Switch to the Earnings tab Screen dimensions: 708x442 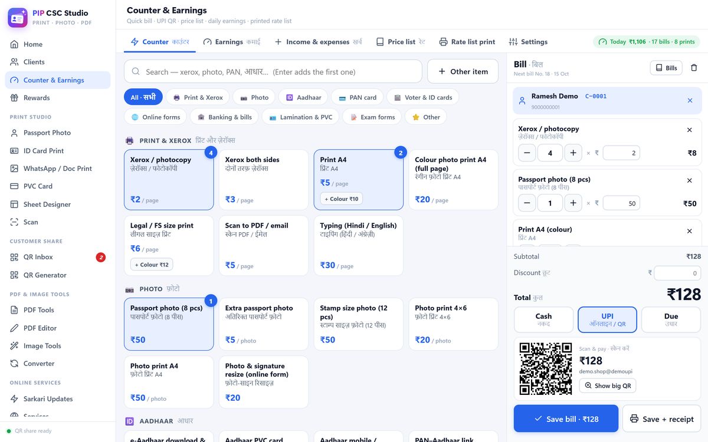[232, 42]
